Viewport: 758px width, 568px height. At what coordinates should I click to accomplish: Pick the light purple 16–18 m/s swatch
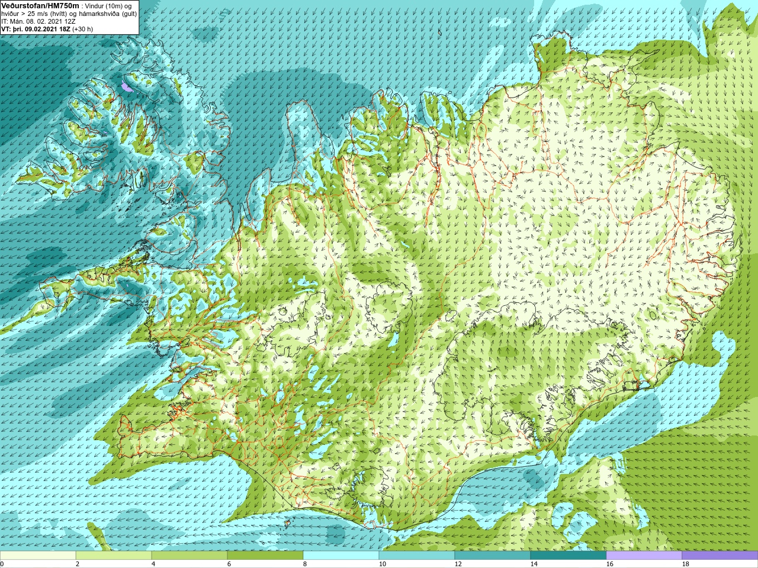pyautogui.click(x=644, y=556)
